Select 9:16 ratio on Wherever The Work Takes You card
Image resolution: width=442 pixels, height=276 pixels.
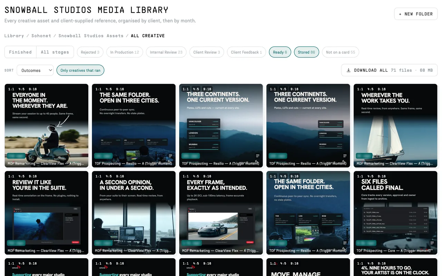[382, 89]
